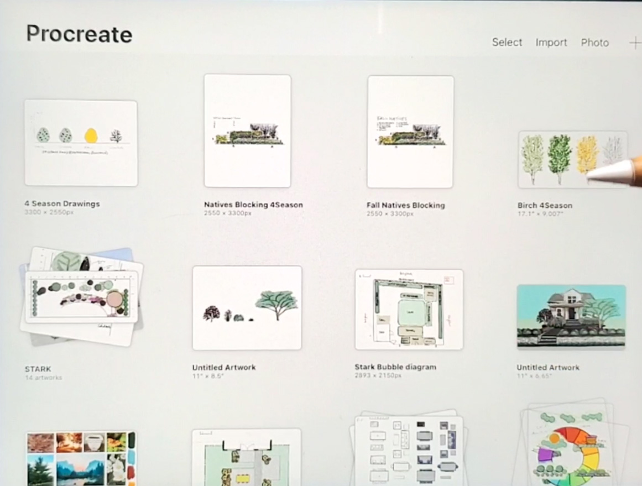Open Untitled Artwork showing the house illustration
This screenshot has height=486, width=642.
(571, 316)
